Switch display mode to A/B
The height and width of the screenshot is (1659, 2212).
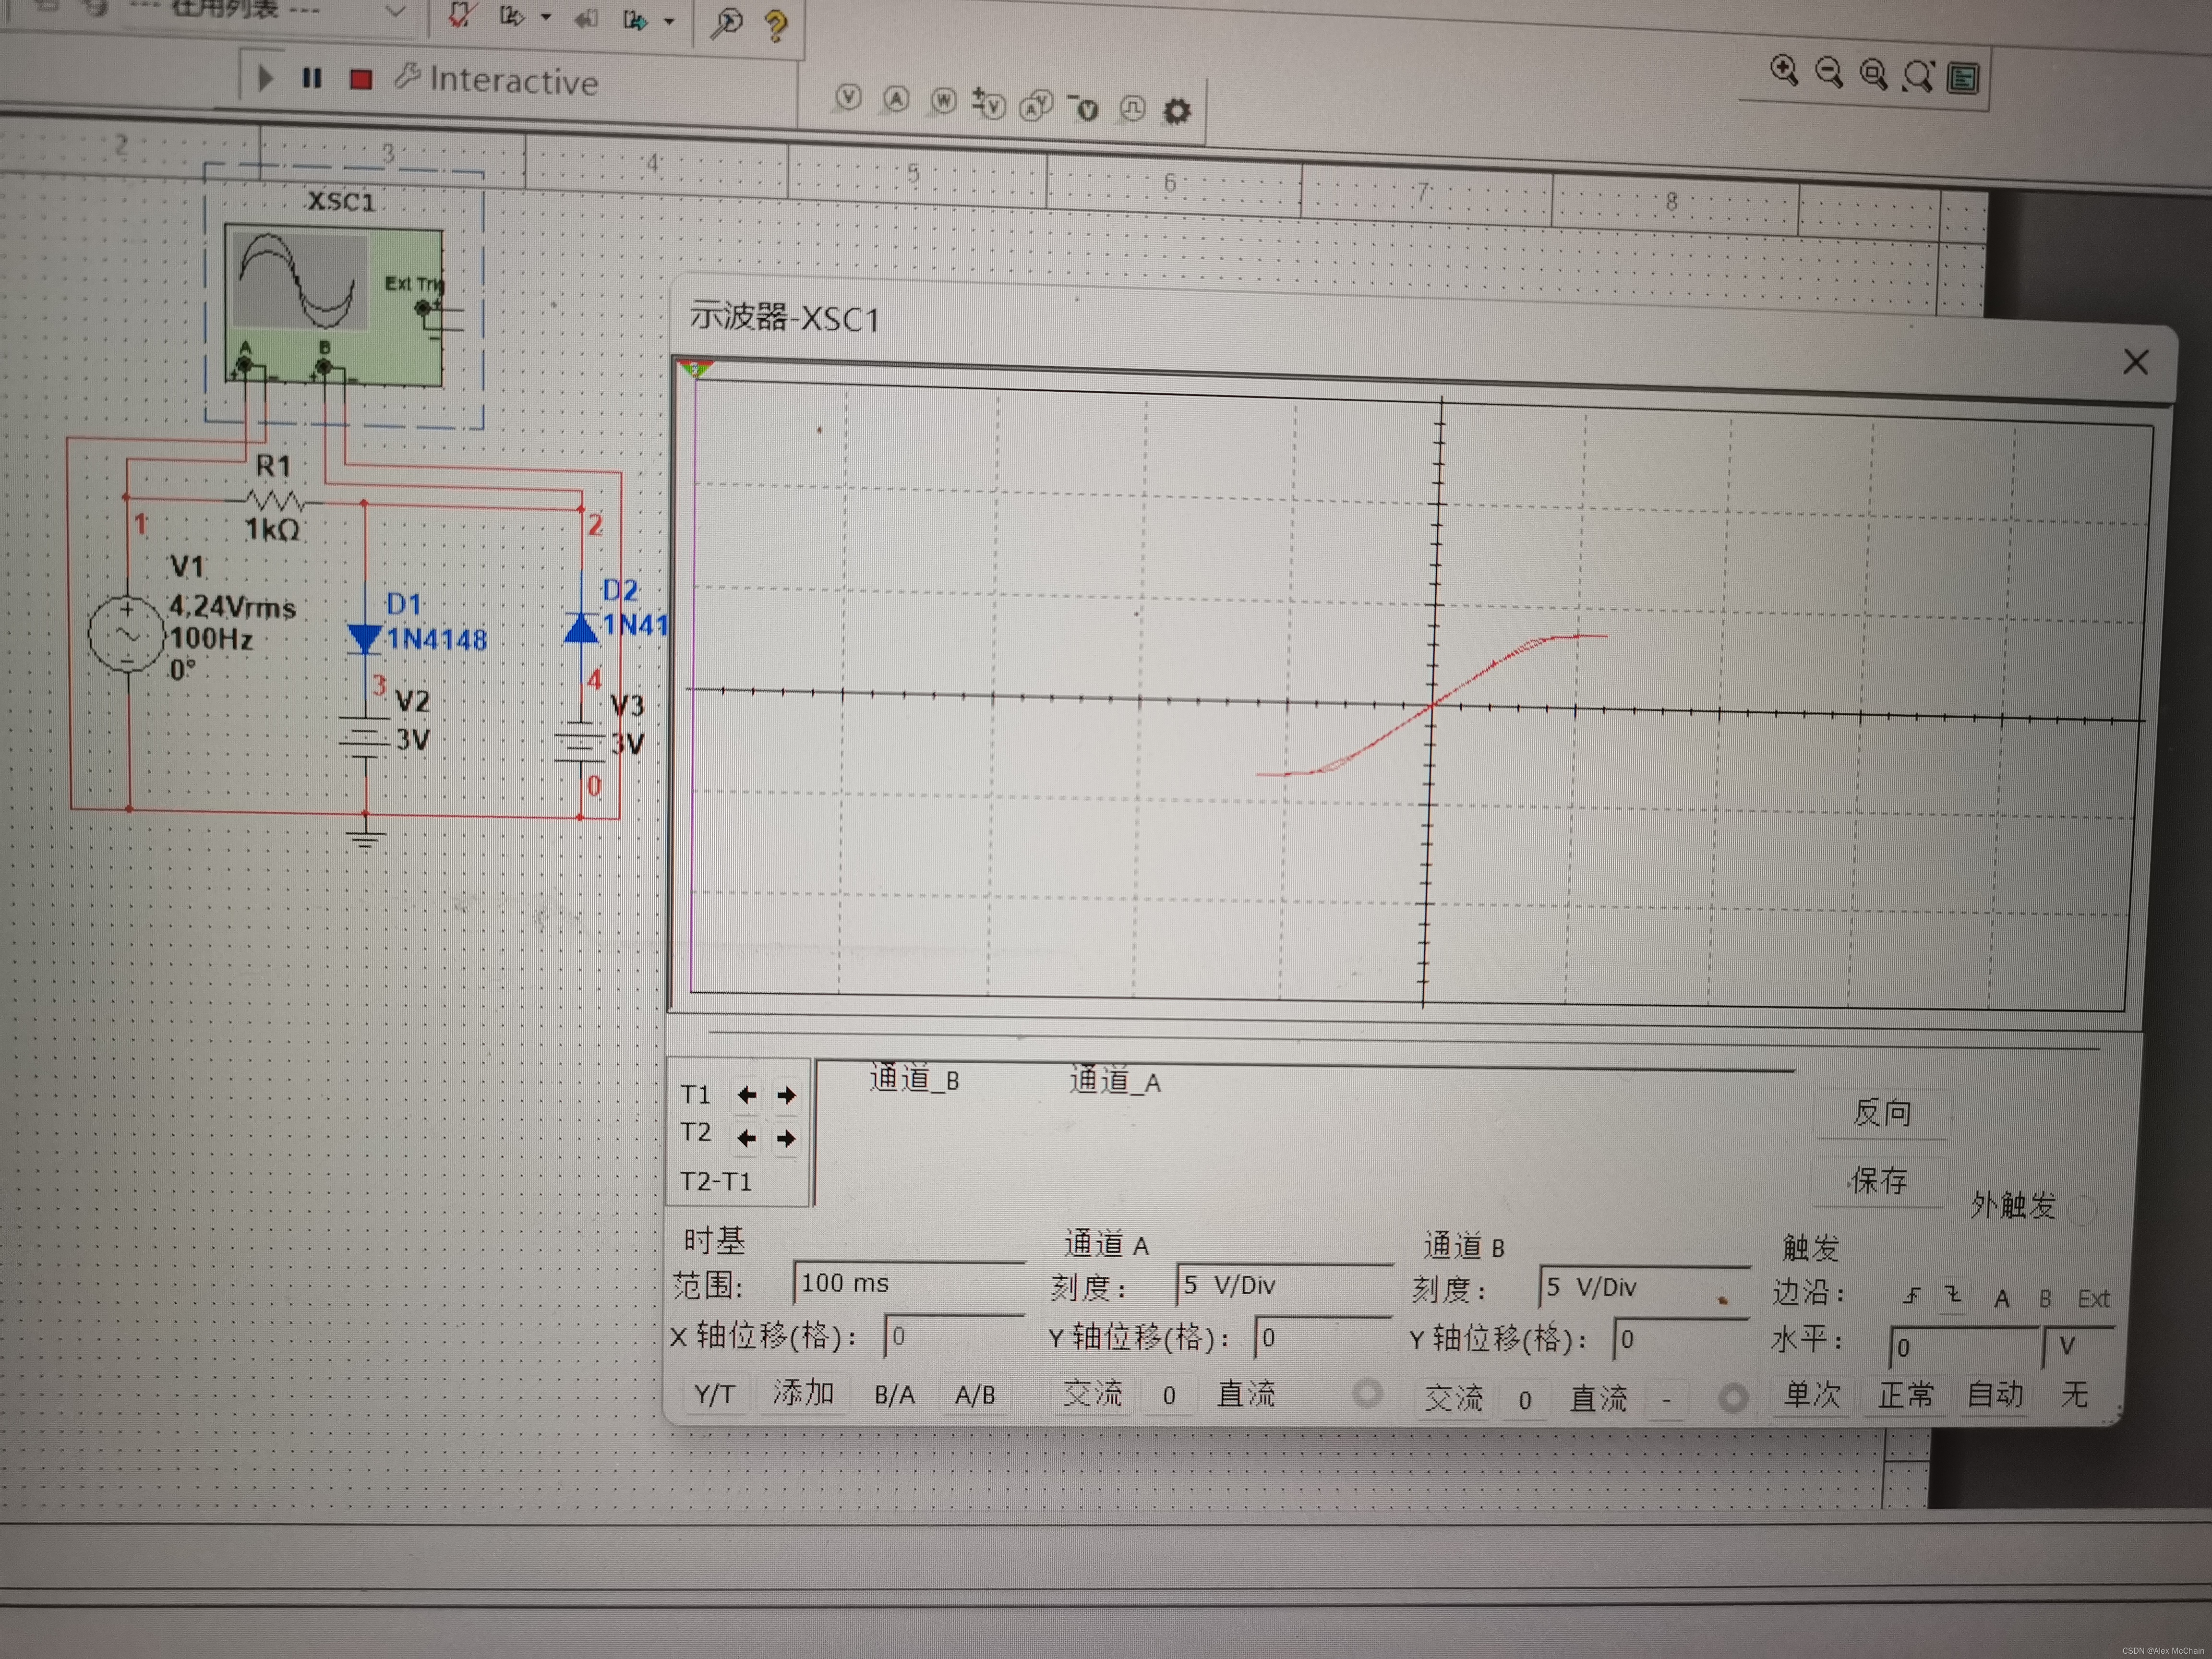(975, 1395)
